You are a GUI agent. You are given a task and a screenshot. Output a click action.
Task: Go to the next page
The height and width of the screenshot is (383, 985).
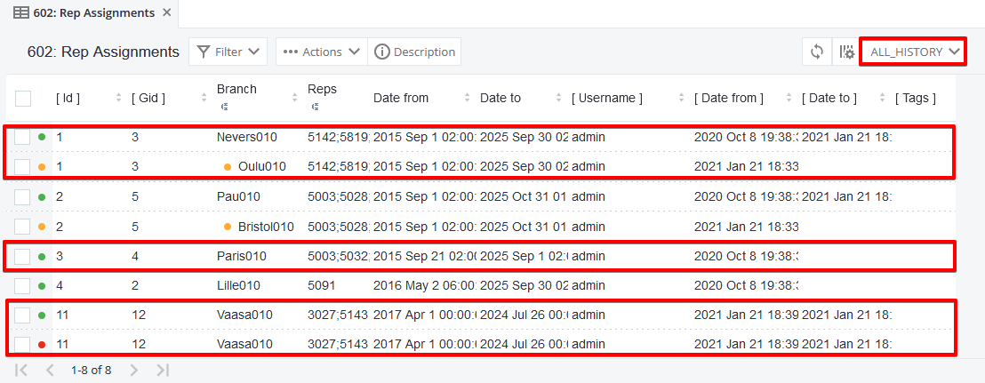133,370
